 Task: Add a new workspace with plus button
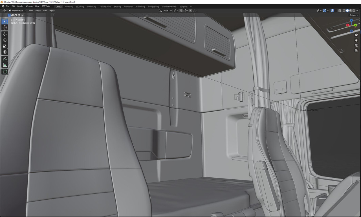191,6
